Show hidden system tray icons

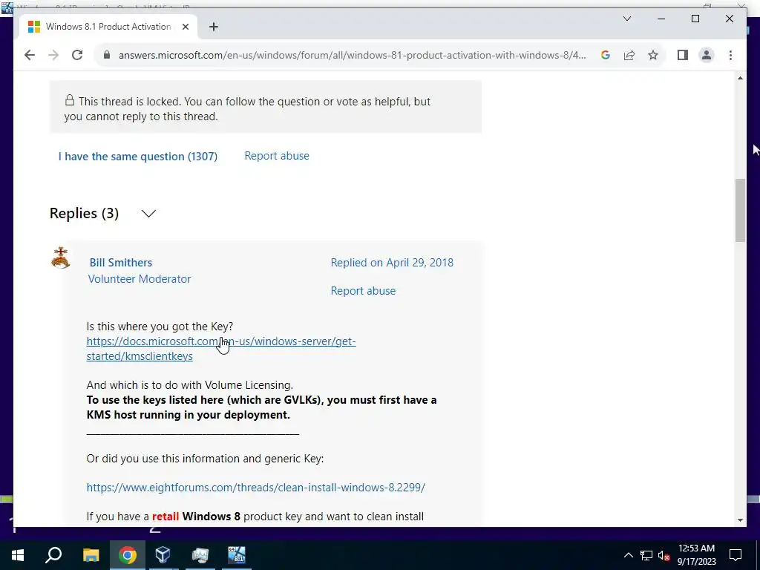628,555
